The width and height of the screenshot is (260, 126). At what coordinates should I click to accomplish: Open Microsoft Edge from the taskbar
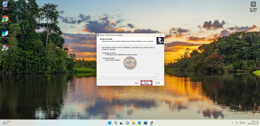[139, 123]
